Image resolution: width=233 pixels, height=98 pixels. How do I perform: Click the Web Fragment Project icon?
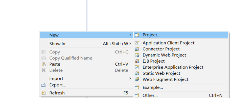(x=137, y=79)
